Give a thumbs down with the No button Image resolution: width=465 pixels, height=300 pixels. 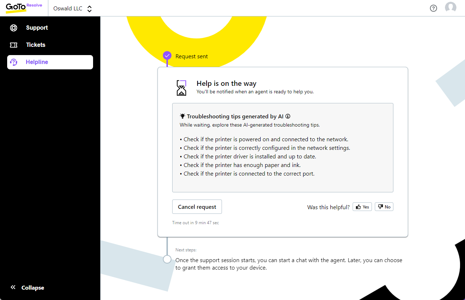click(384, 206)
